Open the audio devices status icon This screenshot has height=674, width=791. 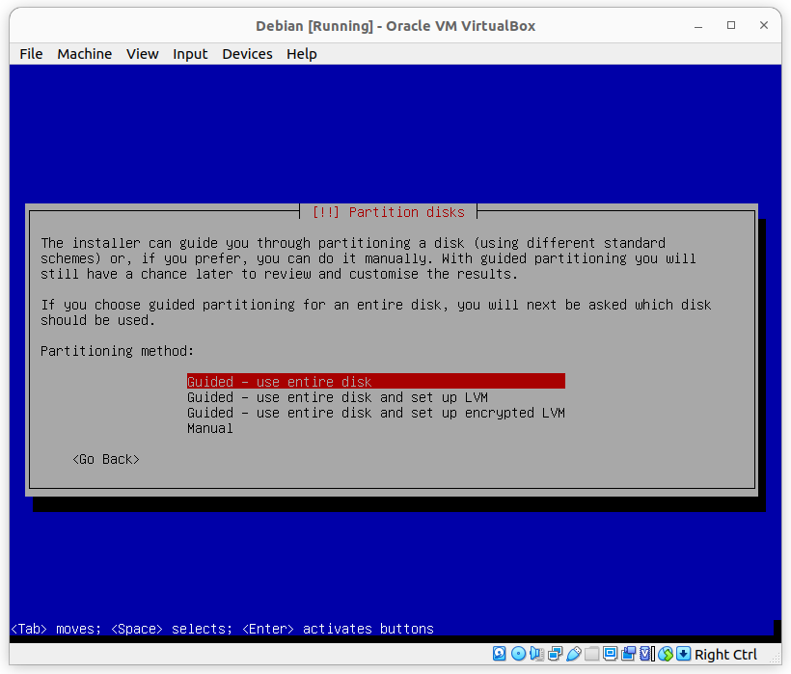(x=536, y=654)
